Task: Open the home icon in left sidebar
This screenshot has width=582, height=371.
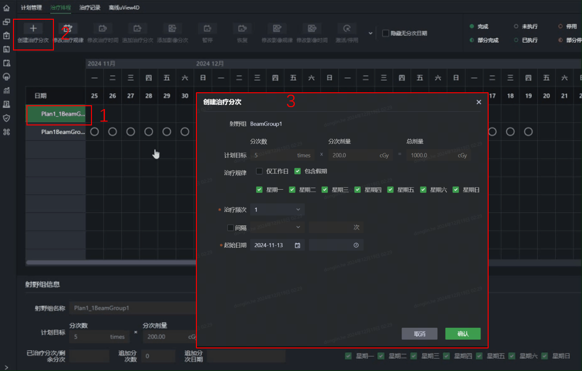Action: coord(7,8)
